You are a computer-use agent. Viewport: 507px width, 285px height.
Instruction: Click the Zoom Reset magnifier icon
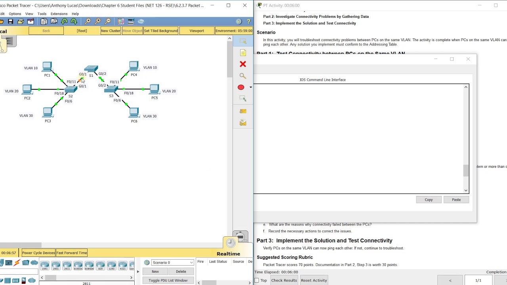click(97, 21)
